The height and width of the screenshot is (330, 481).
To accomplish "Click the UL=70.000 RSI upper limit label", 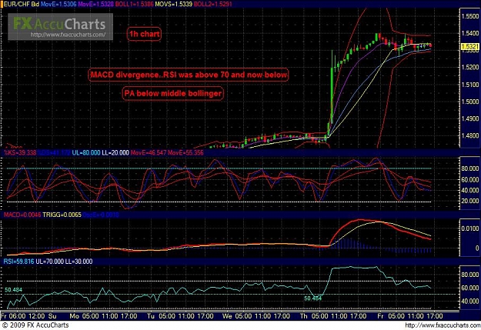I will [50, 262].
